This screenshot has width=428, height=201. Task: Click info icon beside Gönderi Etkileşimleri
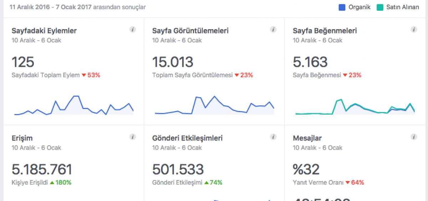(273, 137)
